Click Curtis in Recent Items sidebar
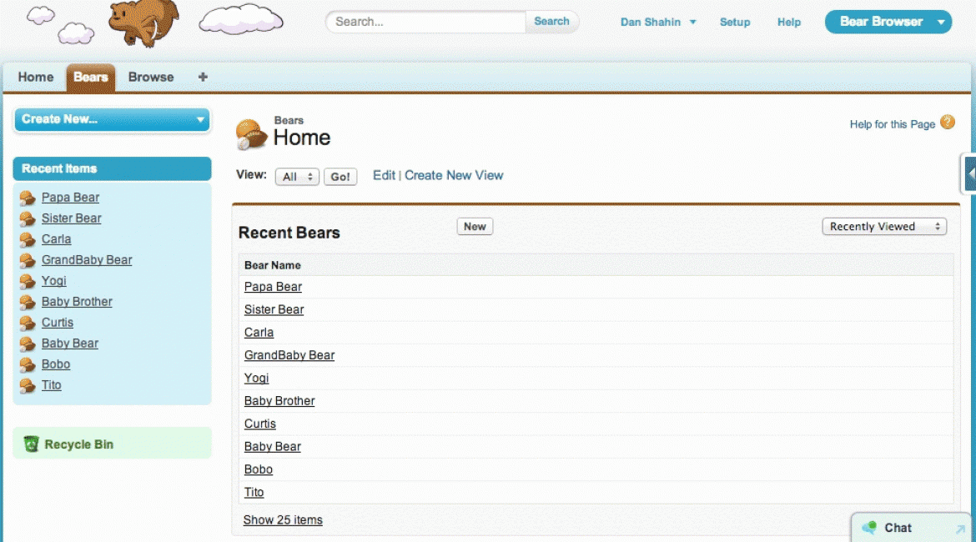This screenshot has width=976, height=542. coord(58,323)
